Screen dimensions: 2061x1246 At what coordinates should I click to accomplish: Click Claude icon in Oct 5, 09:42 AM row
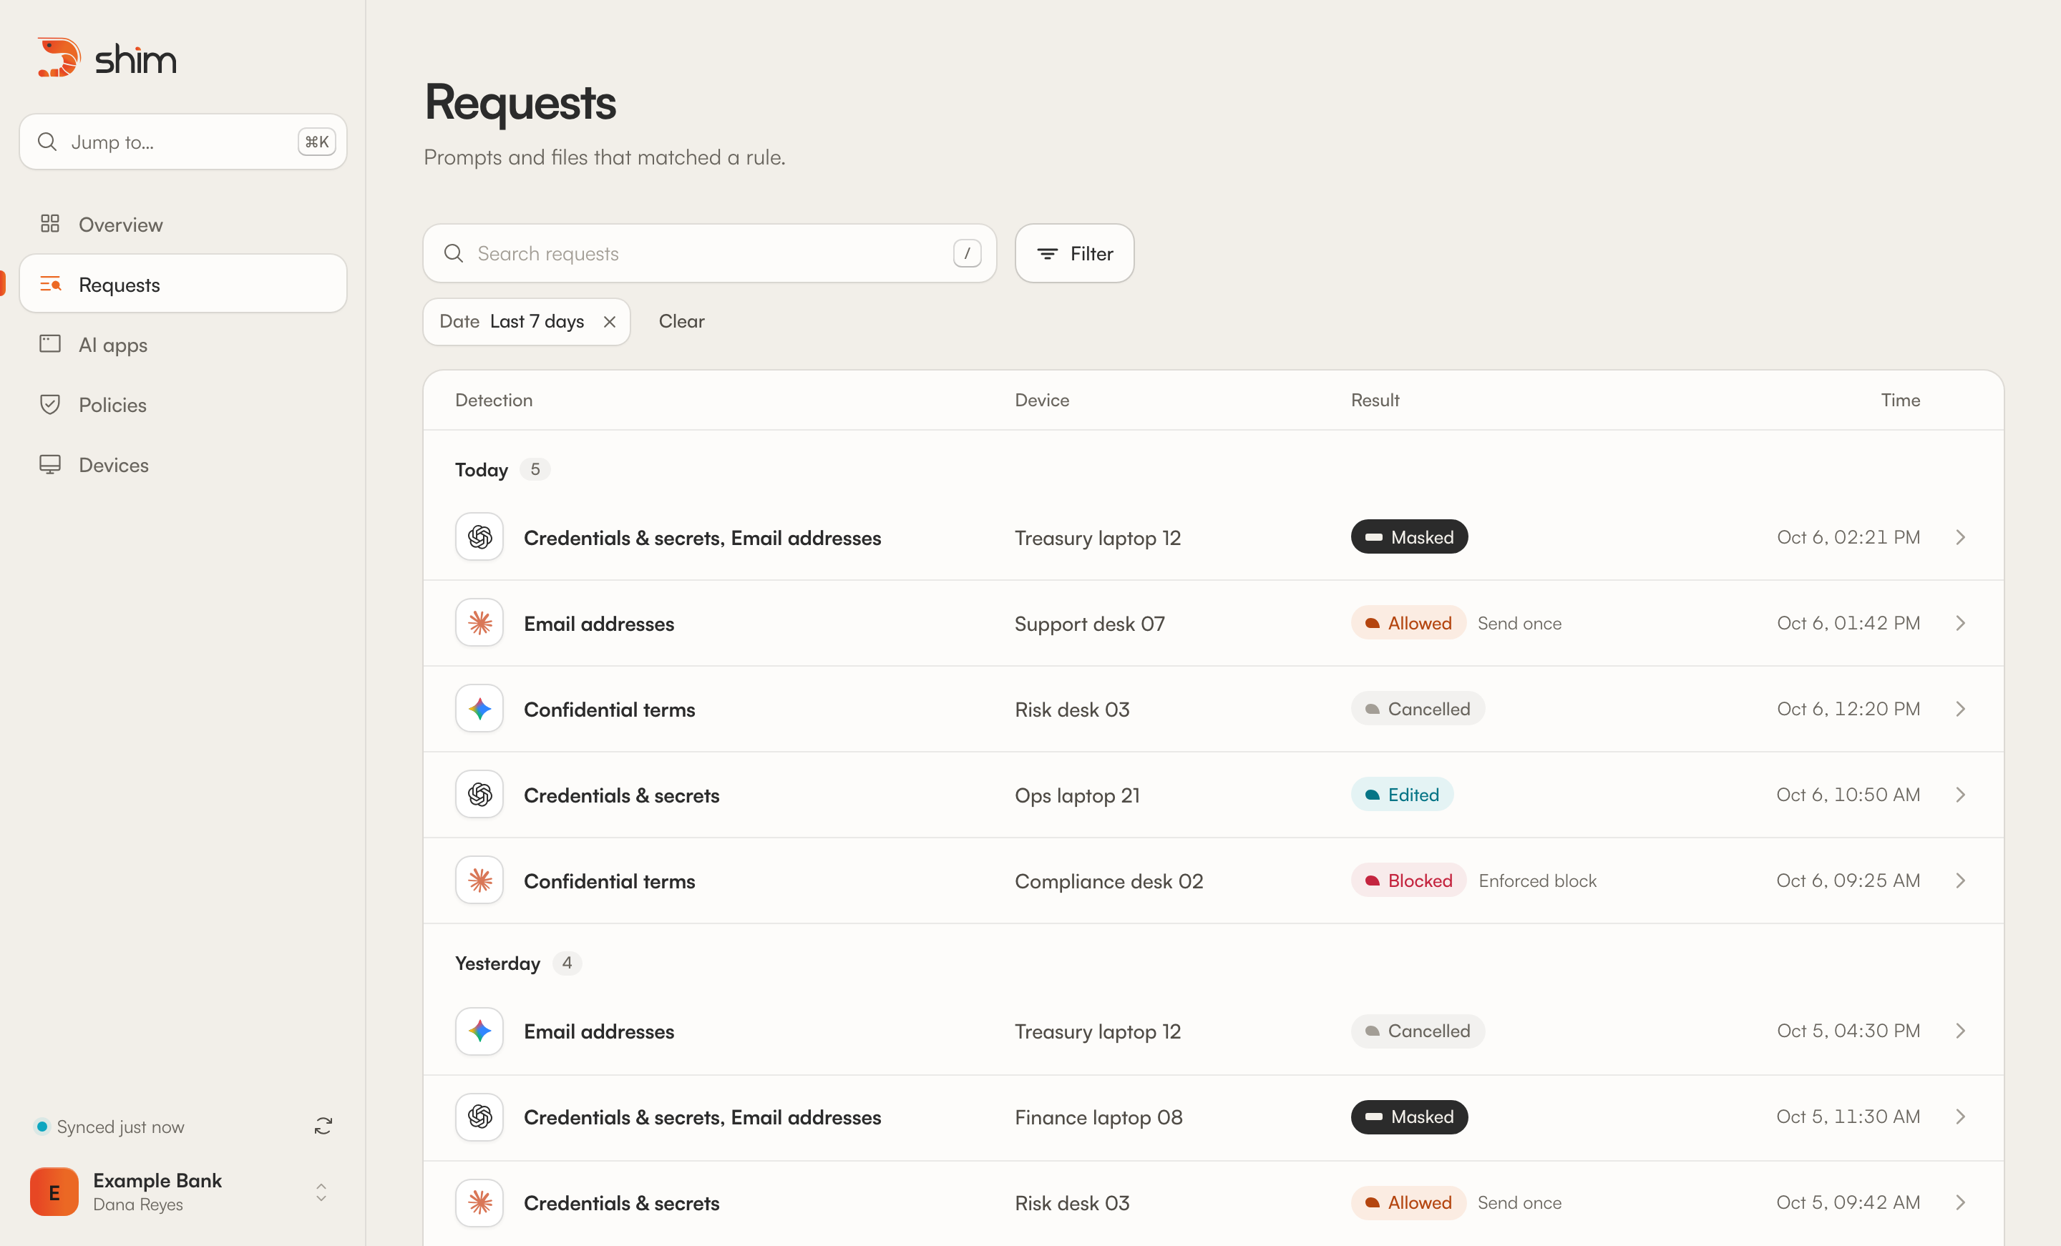click(x=479, y=1202)
